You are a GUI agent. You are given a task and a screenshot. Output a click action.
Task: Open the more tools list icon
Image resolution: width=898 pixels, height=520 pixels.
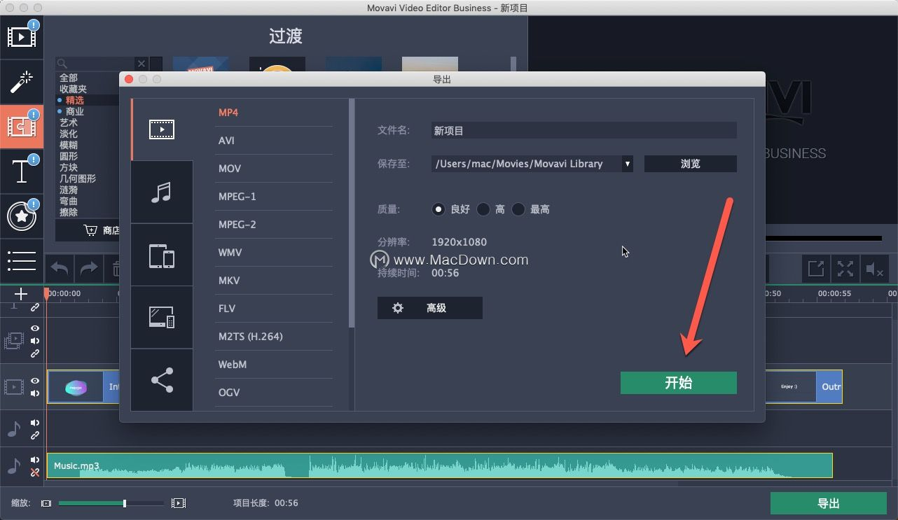pos(22,260)
